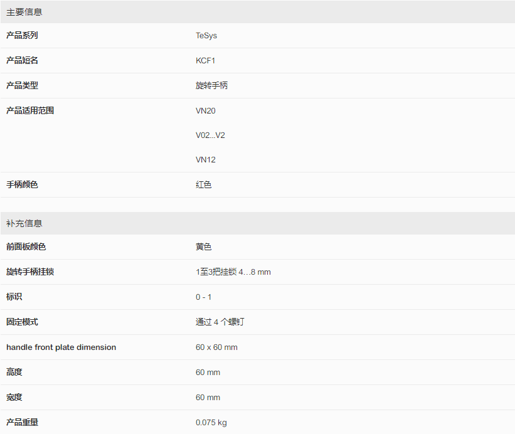515x434 pixels.
Task: Click the 0 - 1 marking value
Action: 203,297
